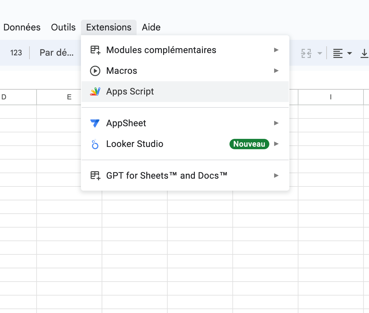Click the AppSheet blue logo icon
Viewport: 369px width, 313px height.
click(x=95, y=123)
